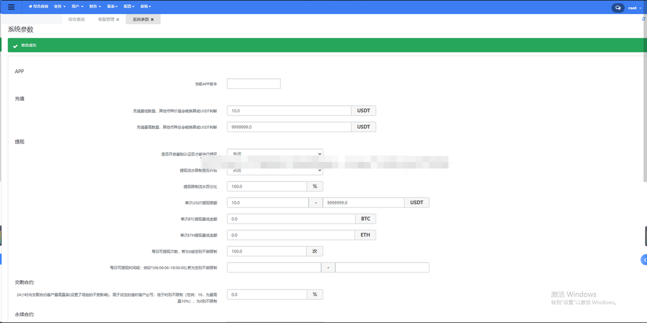Open the root user dropdown
The image size is (647, 323).
[634, 8]
